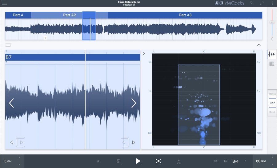
Task: Open the hamburger menu in the title bar
Action: pos(5,3)
